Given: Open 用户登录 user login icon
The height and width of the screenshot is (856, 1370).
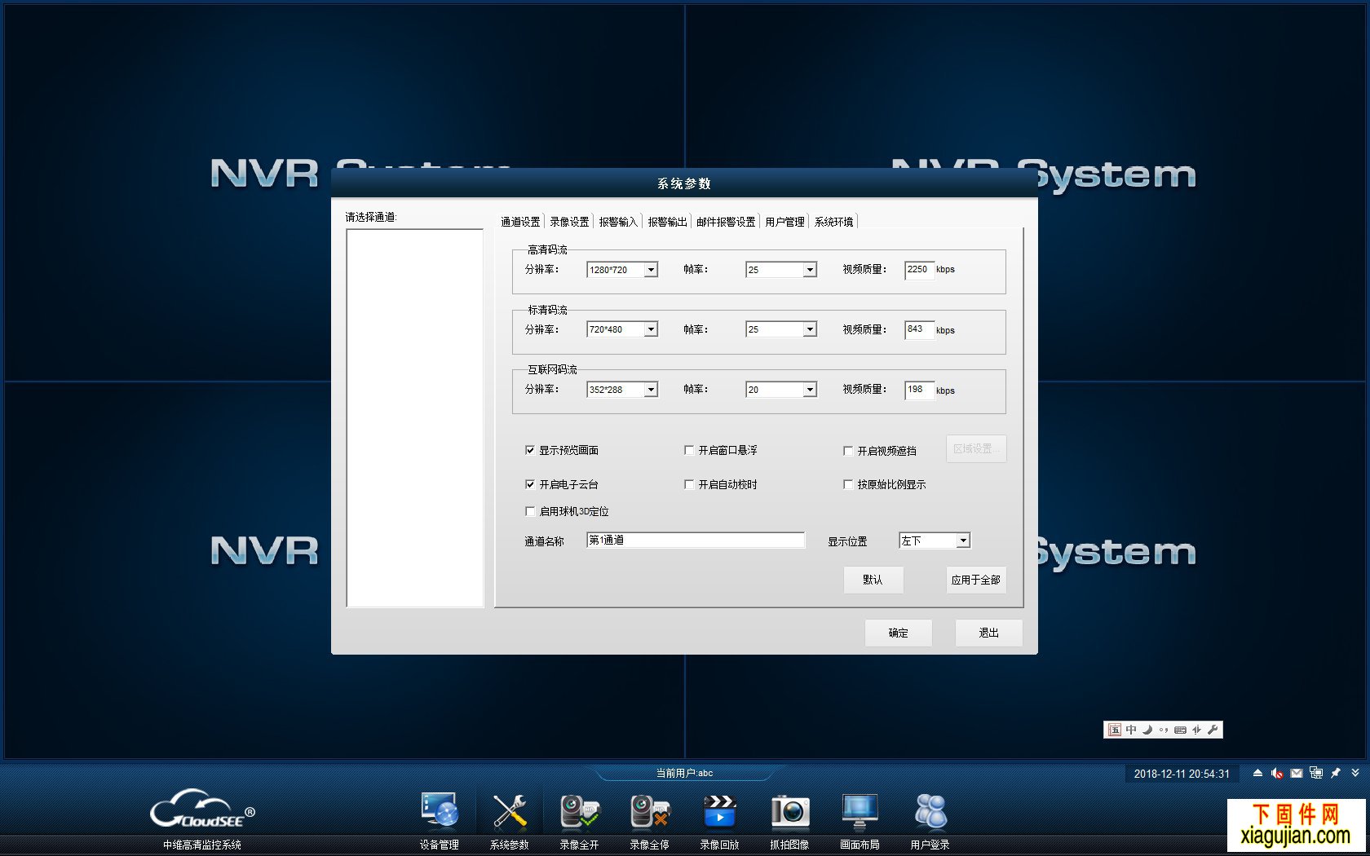Looking at the screenshot, I should click(x=930, y=812).
